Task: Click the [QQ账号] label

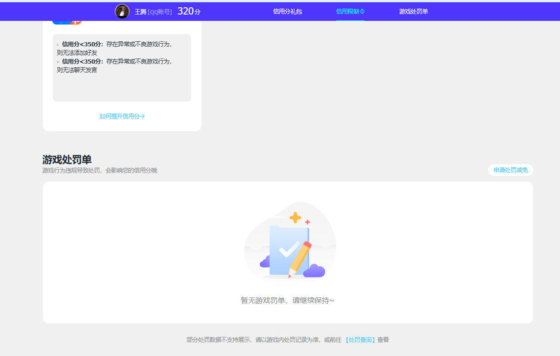Action: click(160, 12)
